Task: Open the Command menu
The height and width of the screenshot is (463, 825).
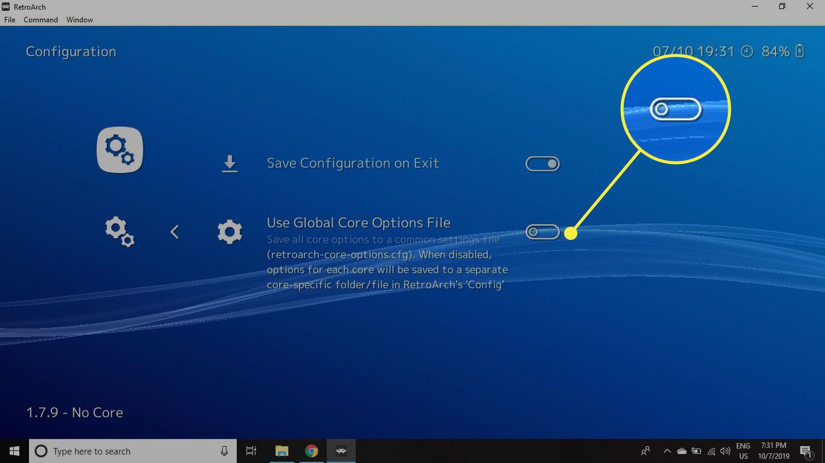Action: click(40, 20)
